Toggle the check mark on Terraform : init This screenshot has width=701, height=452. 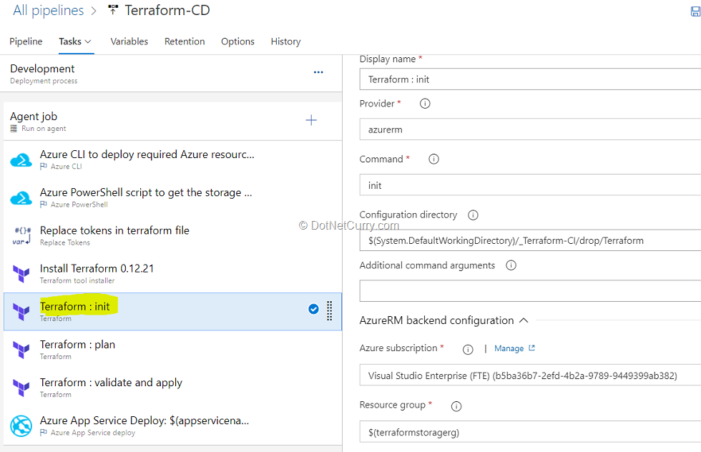tap(313, 309)
